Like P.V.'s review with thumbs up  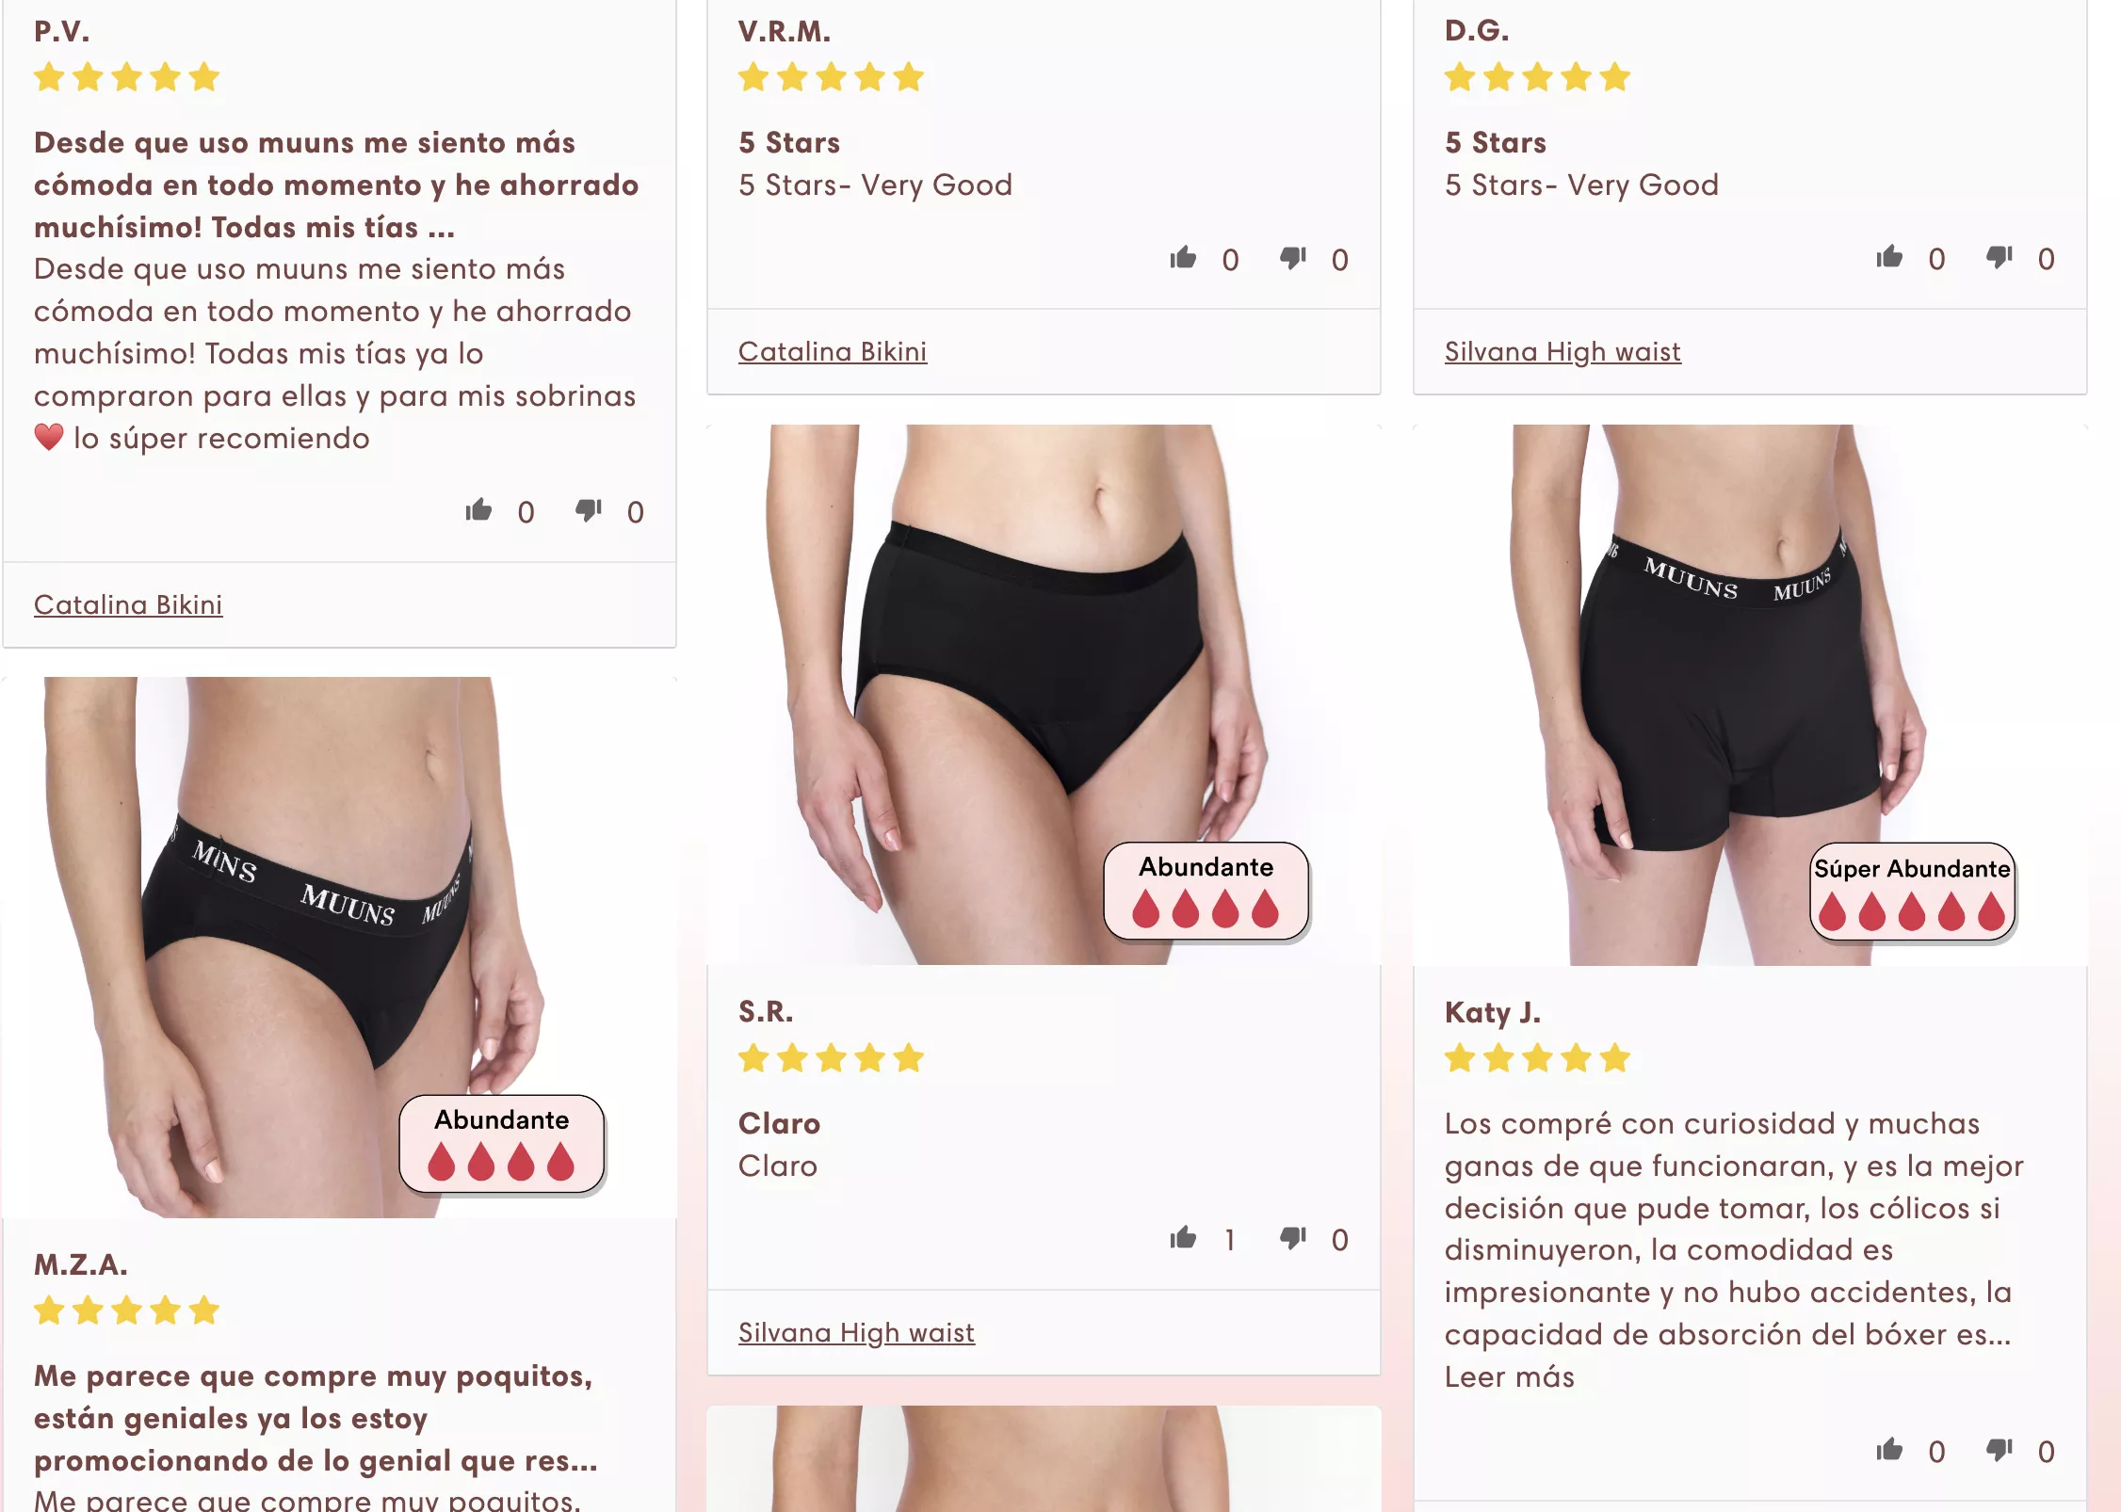(x=478, y=510)
